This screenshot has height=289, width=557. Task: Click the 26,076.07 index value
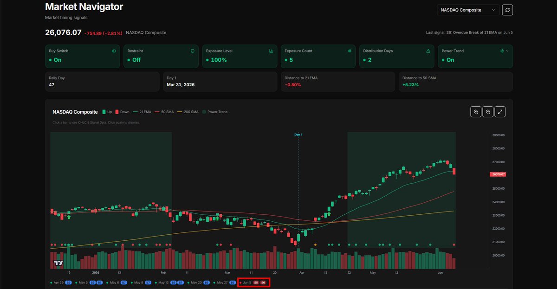pyautogui.click(x=63, y=32)
